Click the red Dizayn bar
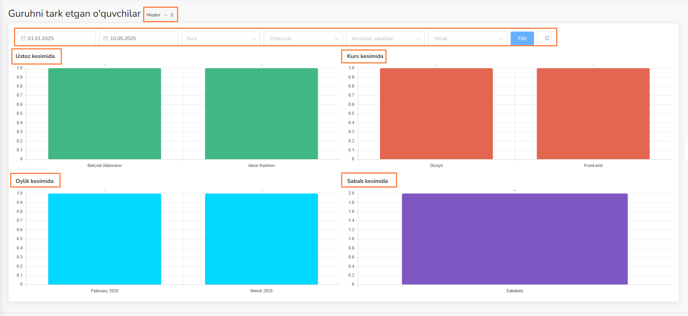688x316 pixels. [436, 114]
